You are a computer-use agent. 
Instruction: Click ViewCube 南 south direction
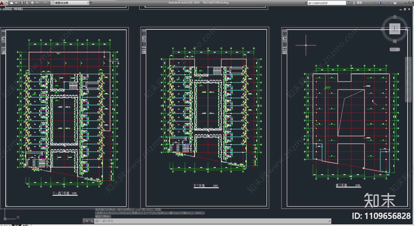click(x=395, y=41)
